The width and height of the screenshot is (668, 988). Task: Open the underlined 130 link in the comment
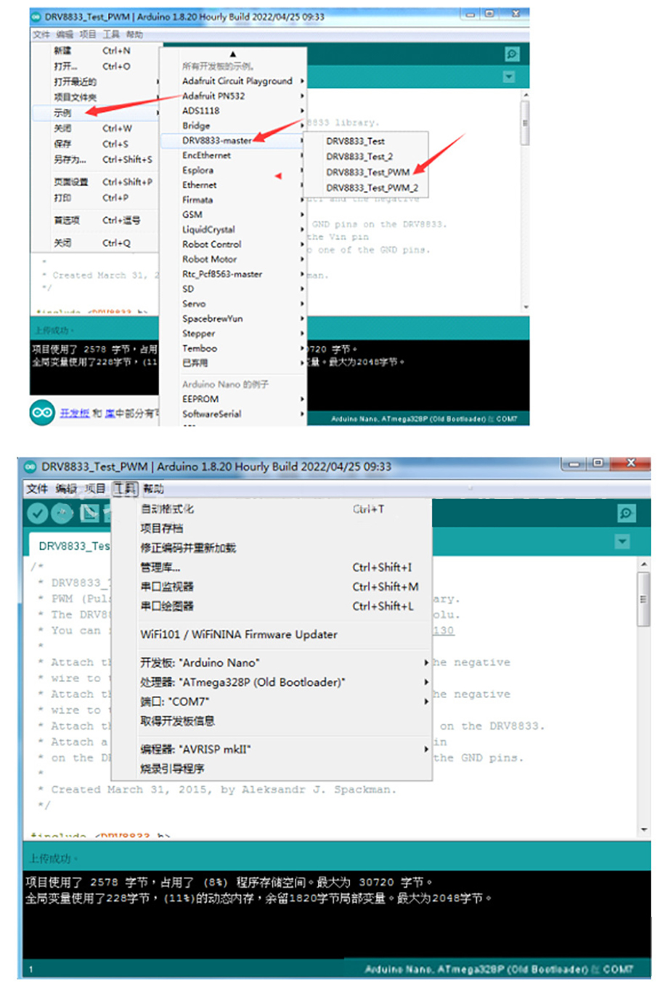(444, 631)
